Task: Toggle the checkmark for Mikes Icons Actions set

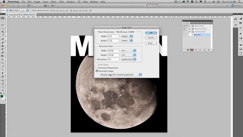Action: pos(184,29)
